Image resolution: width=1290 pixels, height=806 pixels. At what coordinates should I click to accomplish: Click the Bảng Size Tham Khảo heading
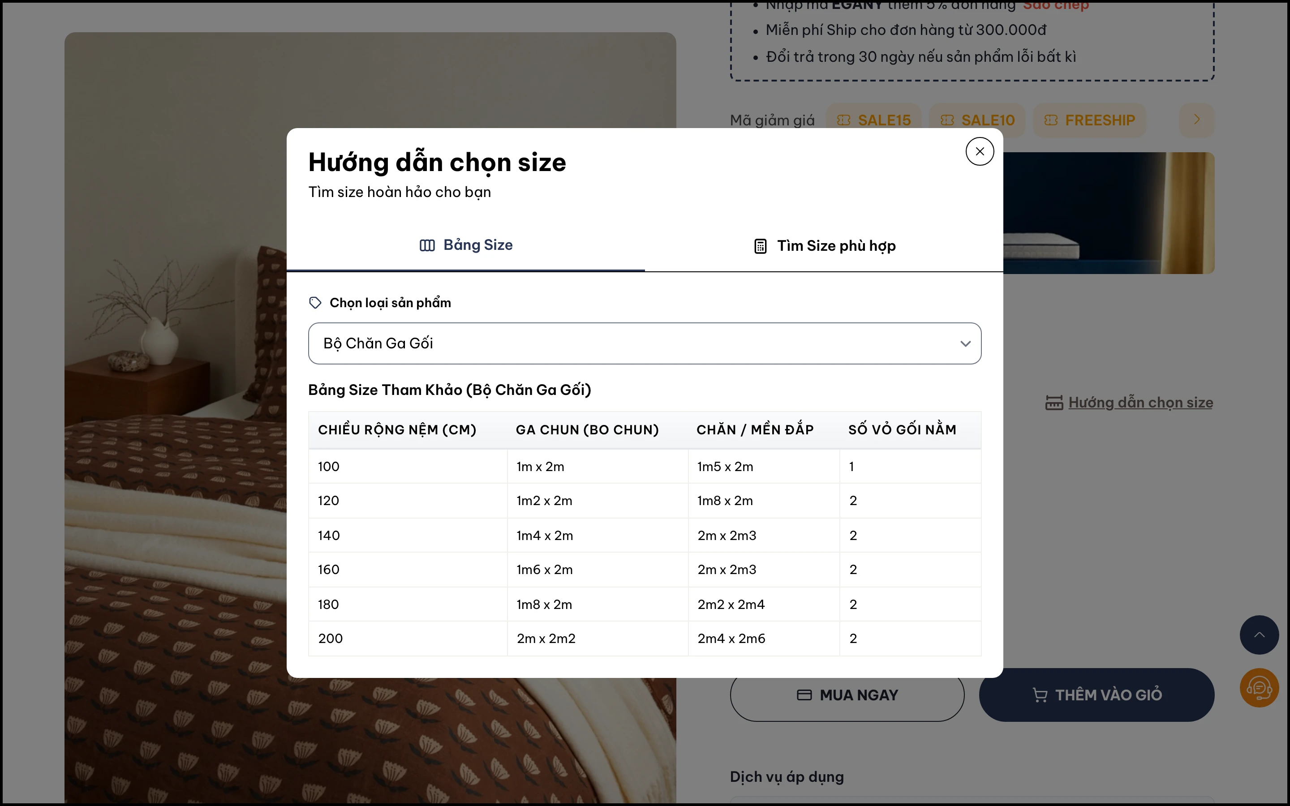pos(449,390)
